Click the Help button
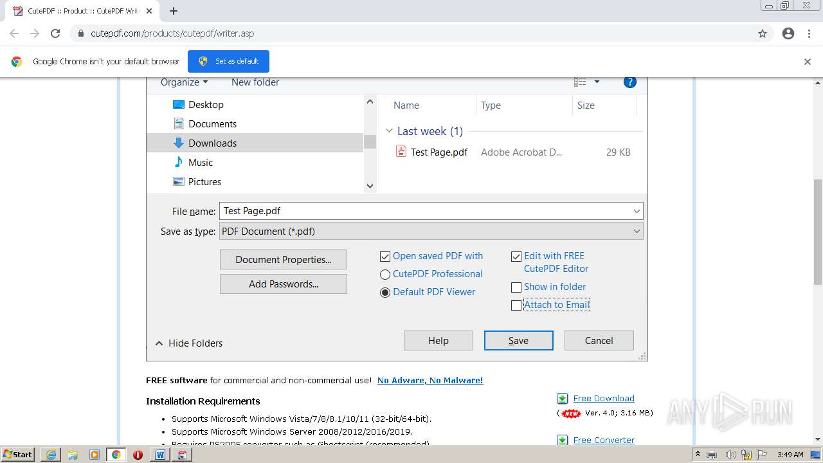Image resolution: width=823 pixels, height=463 pixels. [x=439, y=341]
